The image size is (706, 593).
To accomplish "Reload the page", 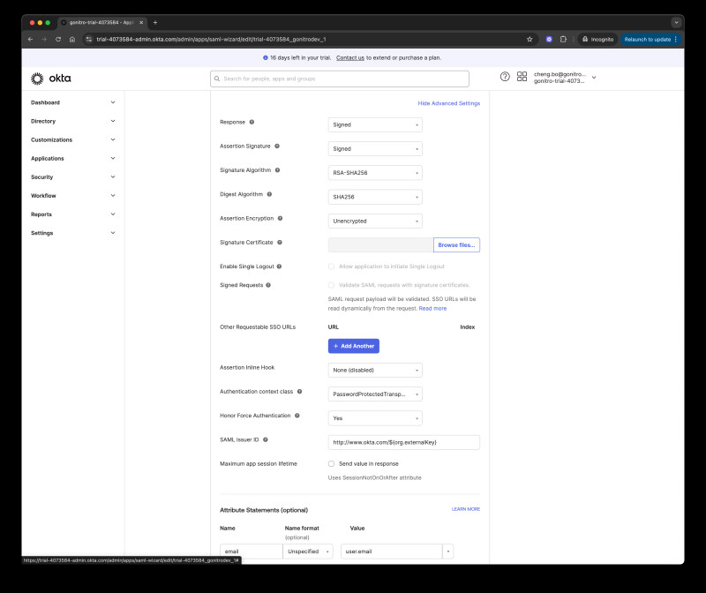I will [58, 39].
